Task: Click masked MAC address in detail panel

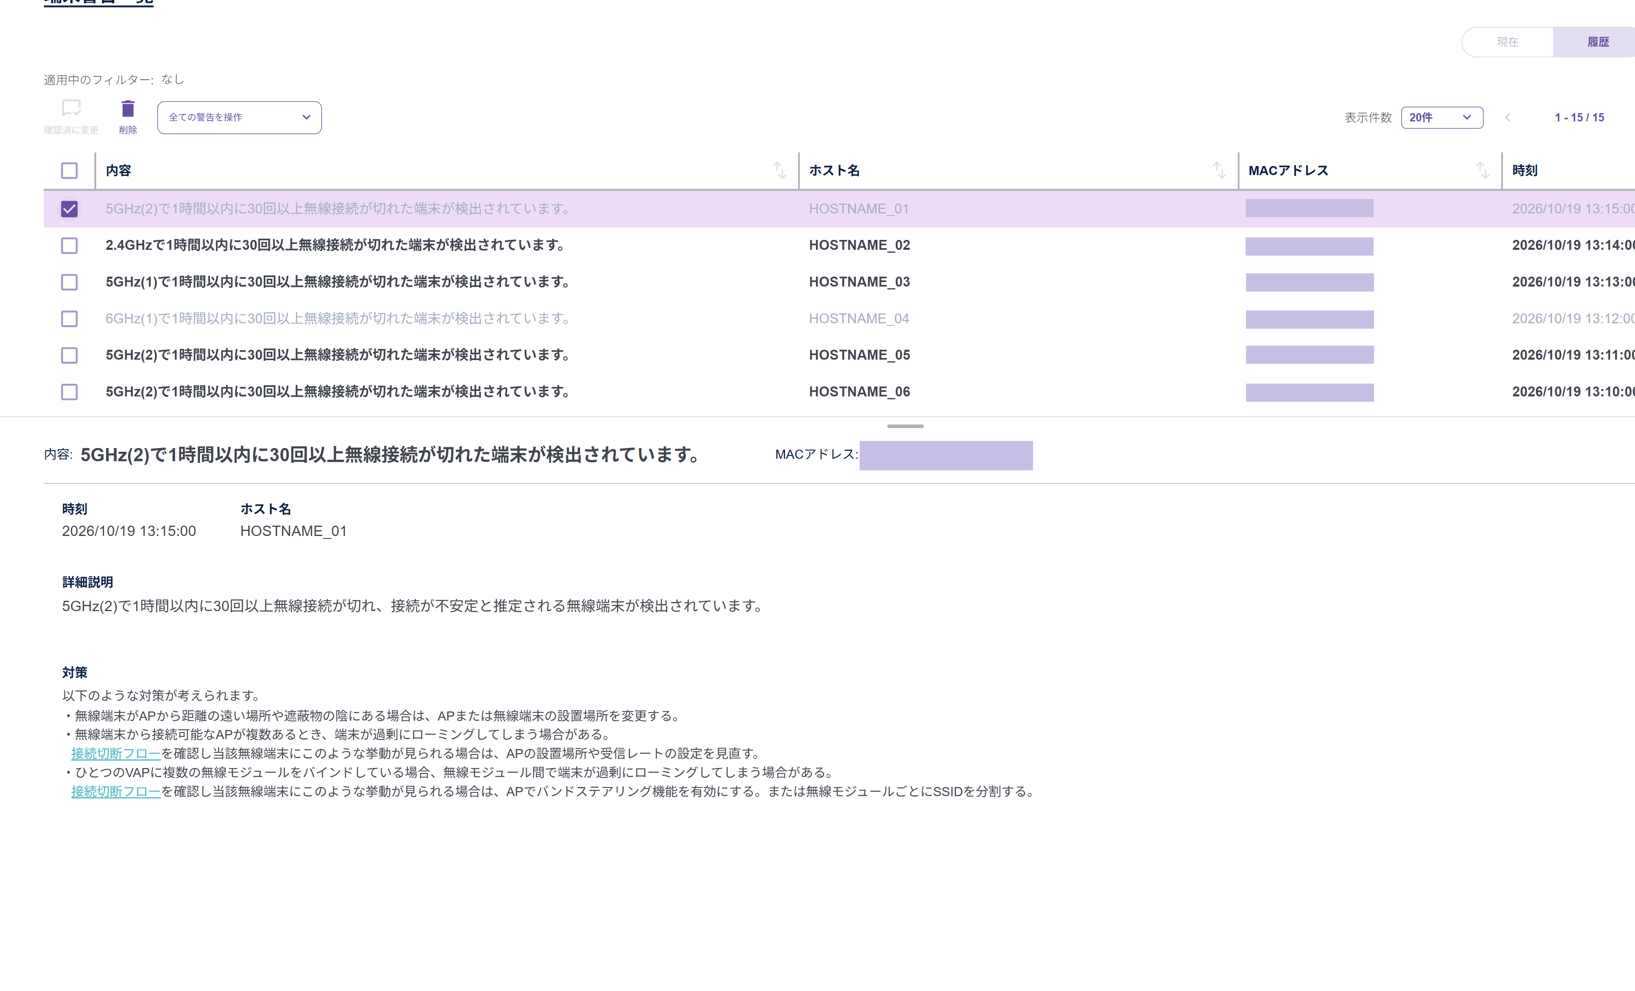Action: [x=945, y=455]
